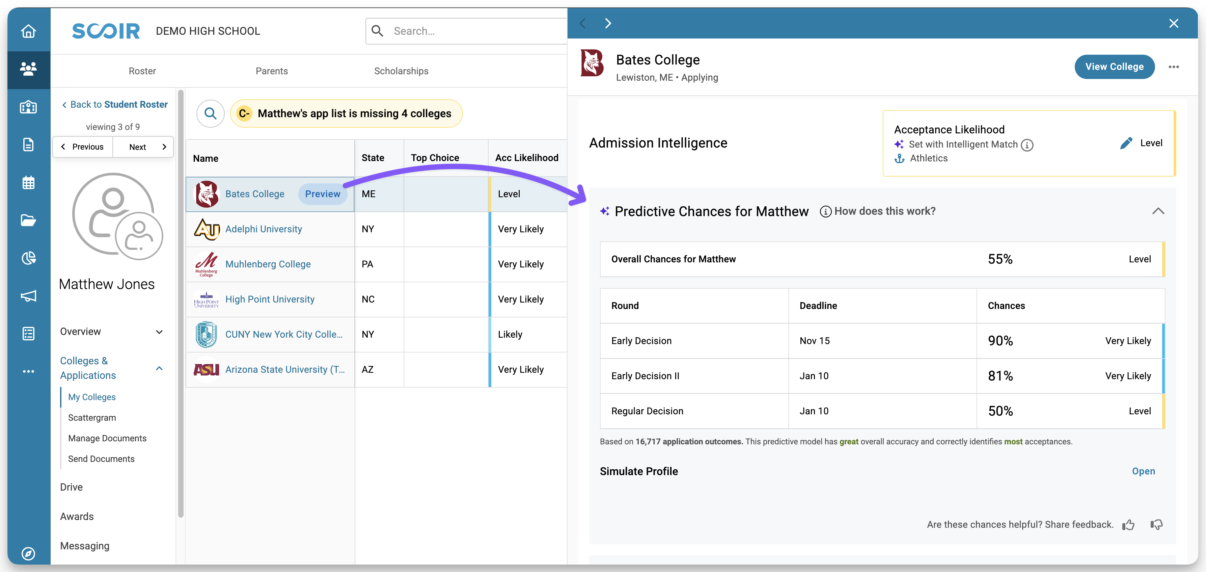This screenshot has width=1206, height=572.
Task: Open the Intelligent Match info icon
Action: (1027, 145)
